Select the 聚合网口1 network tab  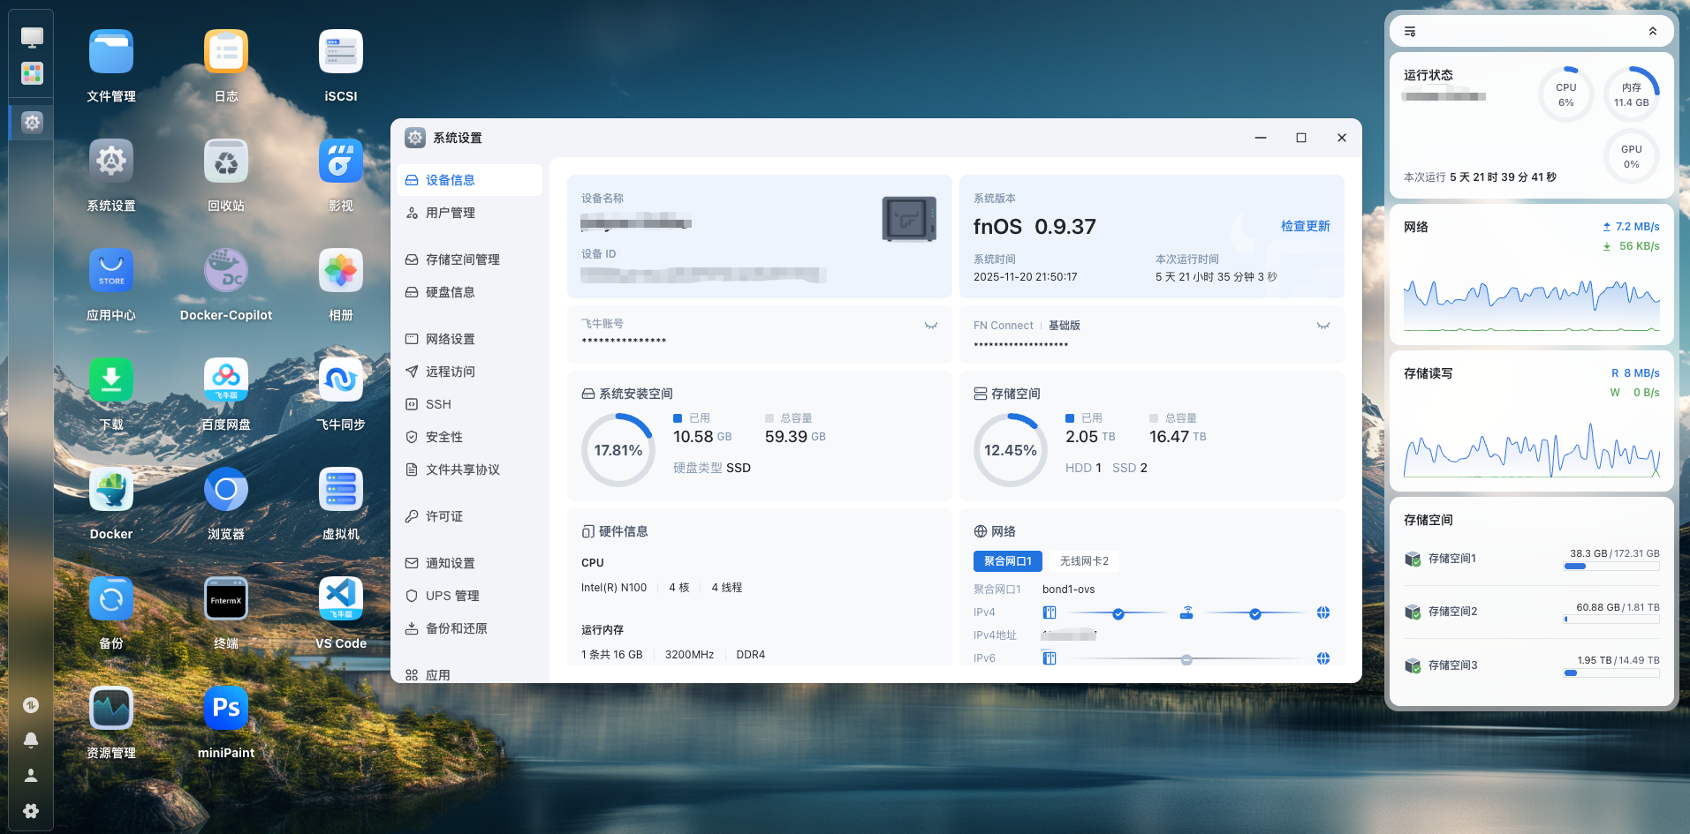click(x=1008, y=561)
